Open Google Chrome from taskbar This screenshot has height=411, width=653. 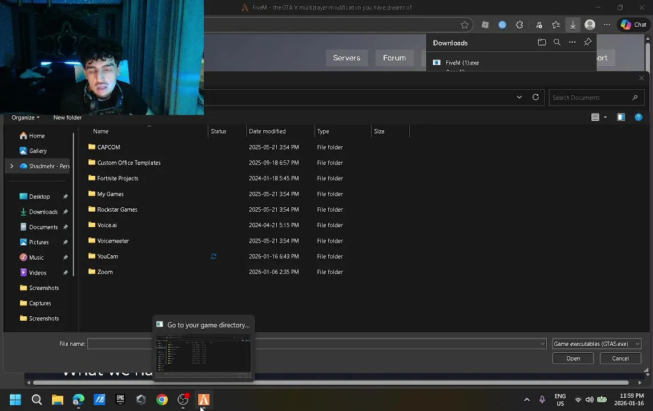click(162, 400)
